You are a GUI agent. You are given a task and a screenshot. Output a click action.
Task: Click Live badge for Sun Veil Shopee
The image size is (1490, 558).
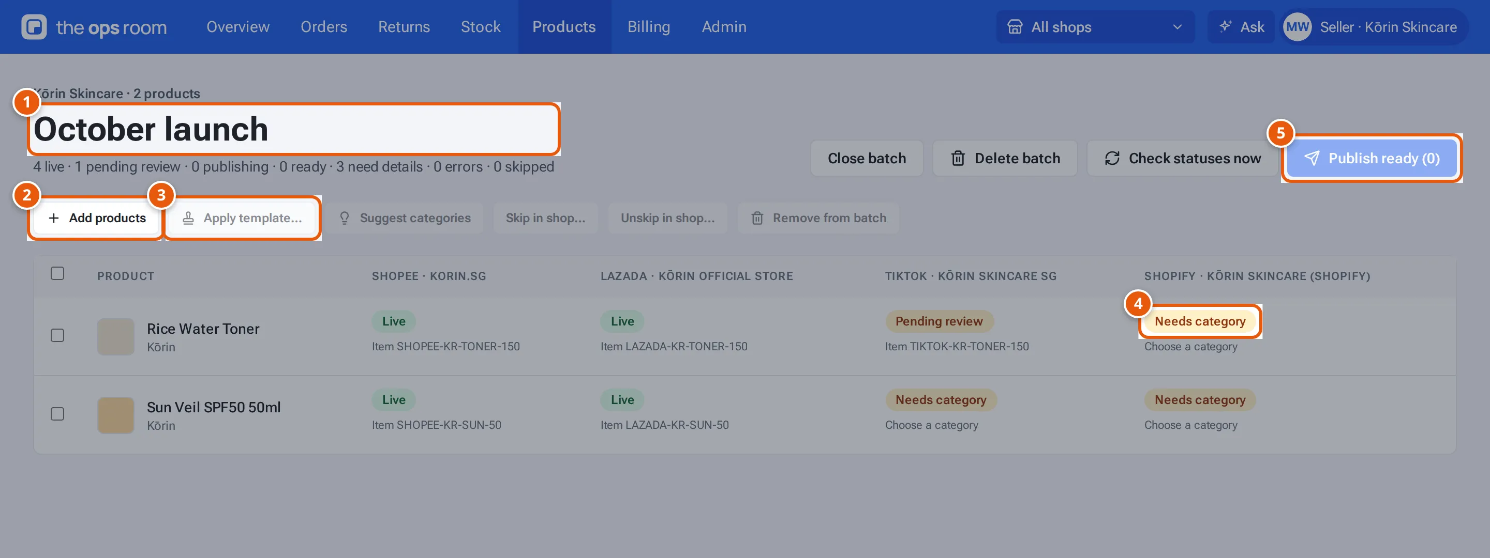[x=393, y=400]
